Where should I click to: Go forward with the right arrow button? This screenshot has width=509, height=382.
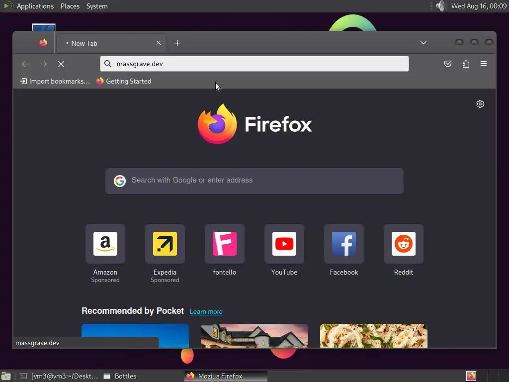click(x=43, y=64)
